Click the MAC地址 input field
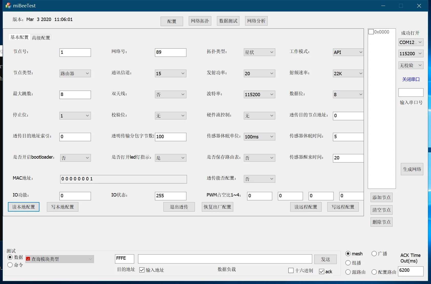This screenshot has height=284, width=431. tap(123, 179)
